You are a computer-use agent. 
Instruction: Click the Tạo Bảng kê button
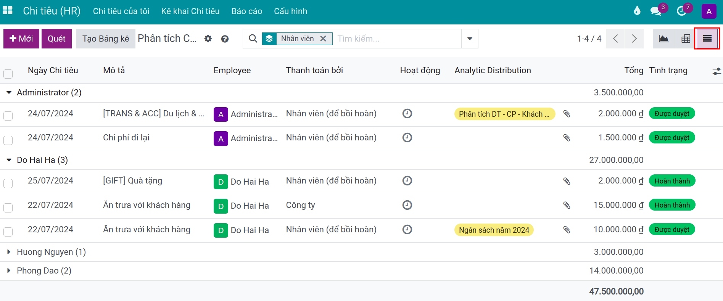click(x=106, y=39)
